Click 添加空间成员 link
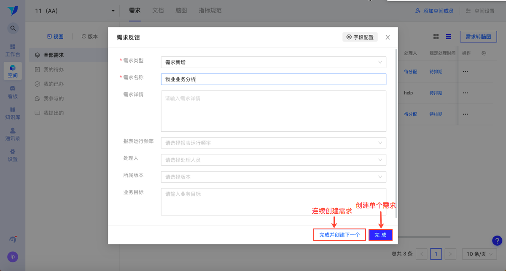This screenshot has height=271, width=506. 434,11
